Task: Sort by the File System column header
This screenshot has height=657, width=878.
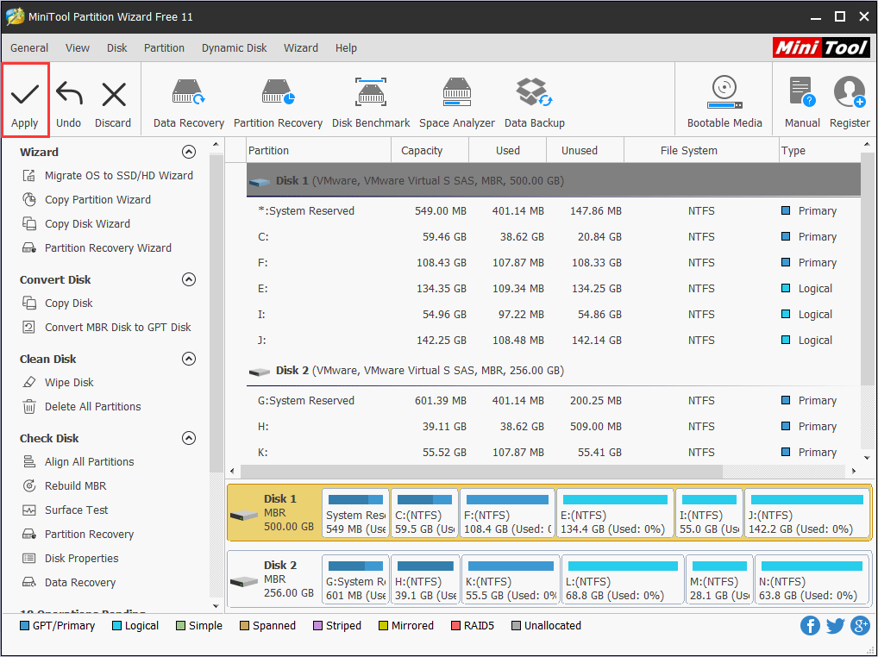Action: [701, 151]
